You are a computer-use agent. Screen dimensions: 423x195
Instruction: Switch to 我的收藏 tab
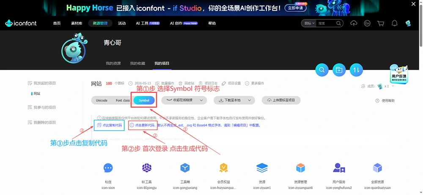click(x=137, y=64)
